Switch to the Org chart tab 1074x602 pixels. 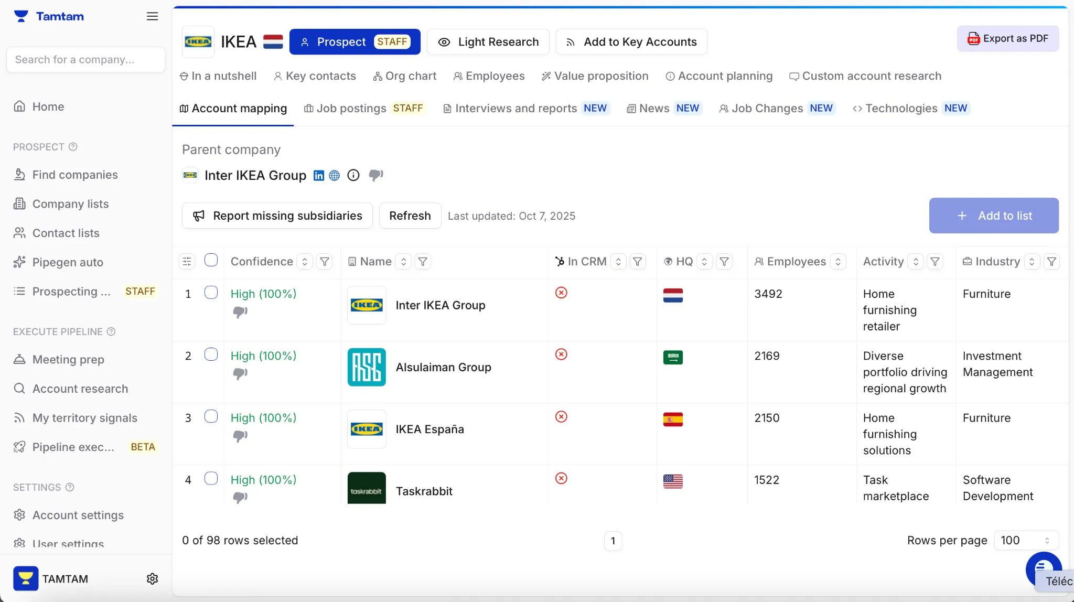point(404,76)
